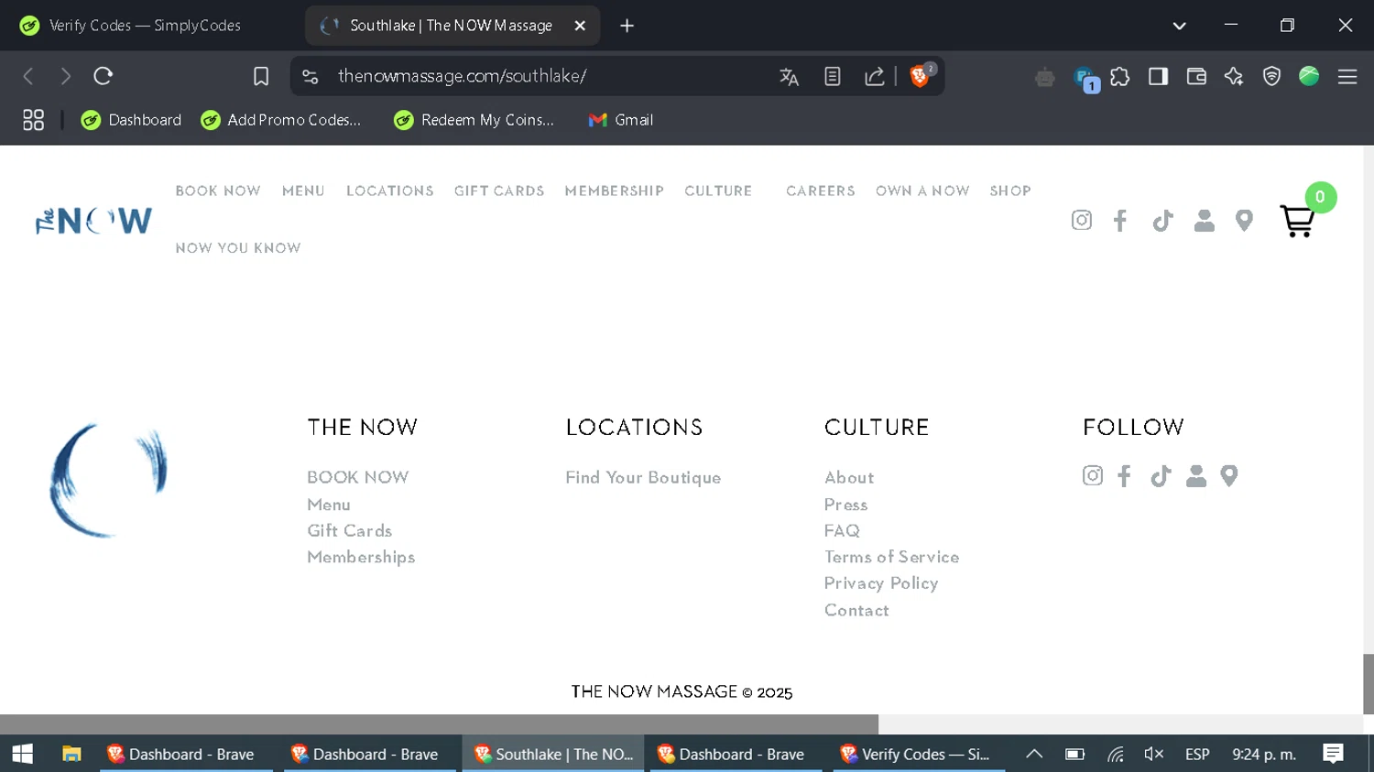Open Redeem My Coins bookmark

click(x=474, y=120)
